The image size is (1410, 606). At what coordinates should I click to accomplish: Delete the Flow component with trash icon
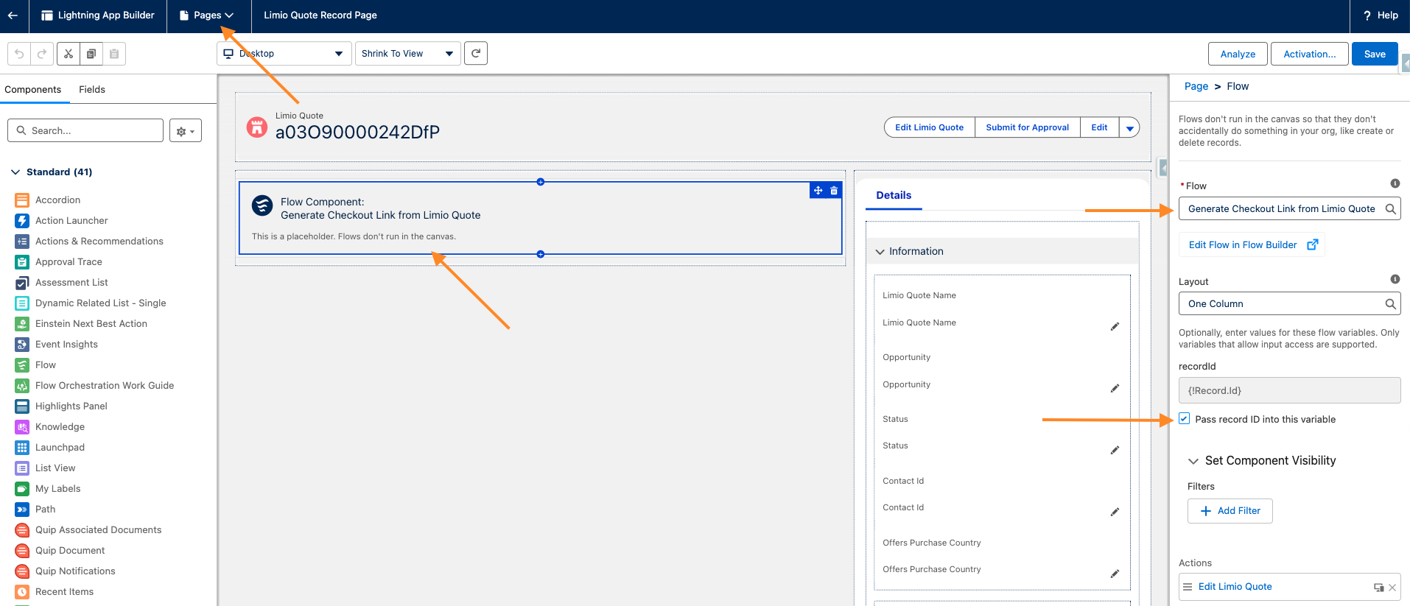[x=834, y=191]
